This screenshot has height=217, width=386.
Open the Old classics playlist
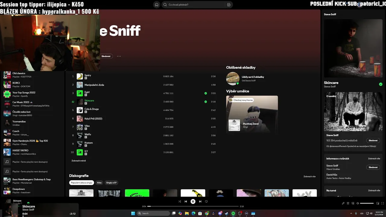33,75
